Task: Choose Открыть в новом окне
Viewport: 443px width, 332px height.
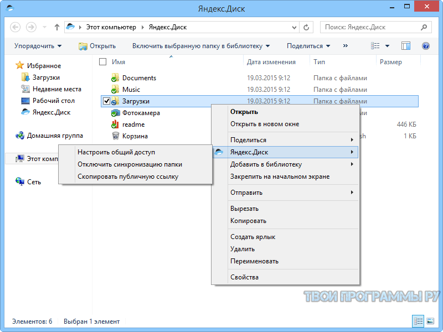Action: tap(285, 124)
